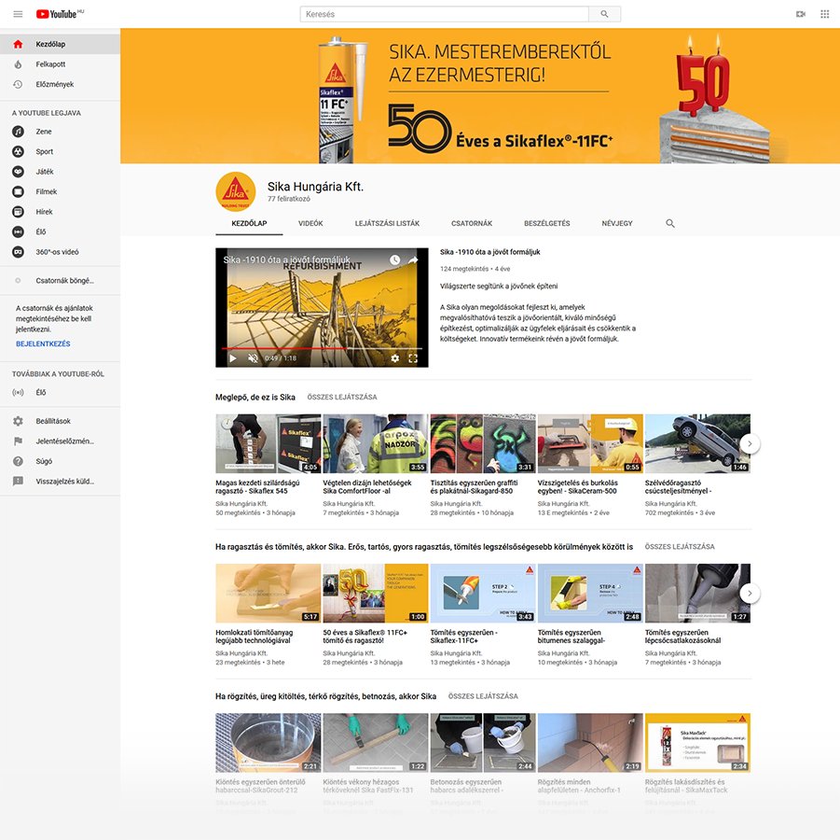Viewport: 840px width, 840px height.
Task: Switch to the NÉVJEGY tab
Action: point(617,223)
